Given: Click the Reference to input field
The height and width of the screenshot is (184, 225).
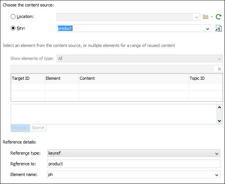Looking at the screenshot, I should pos(134,164).
